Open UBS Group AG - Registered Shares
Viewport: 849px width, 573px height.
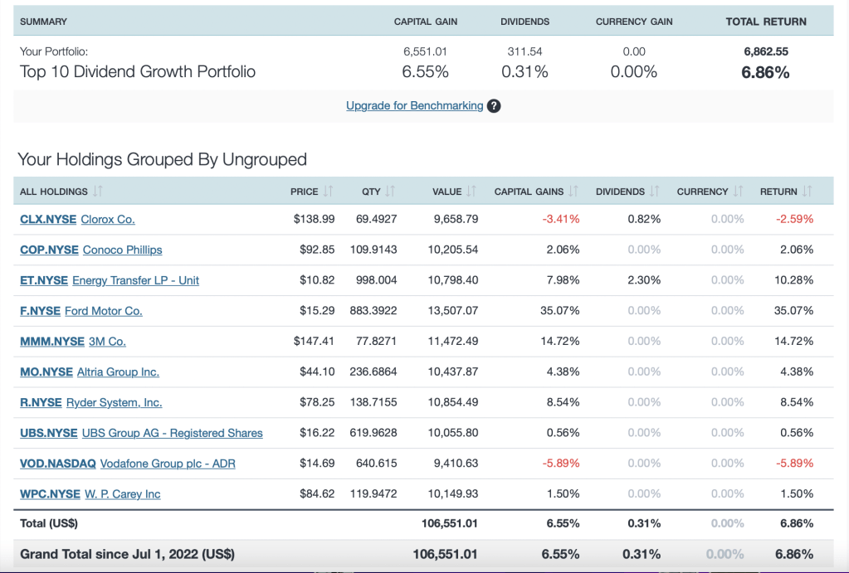(172, 433)
